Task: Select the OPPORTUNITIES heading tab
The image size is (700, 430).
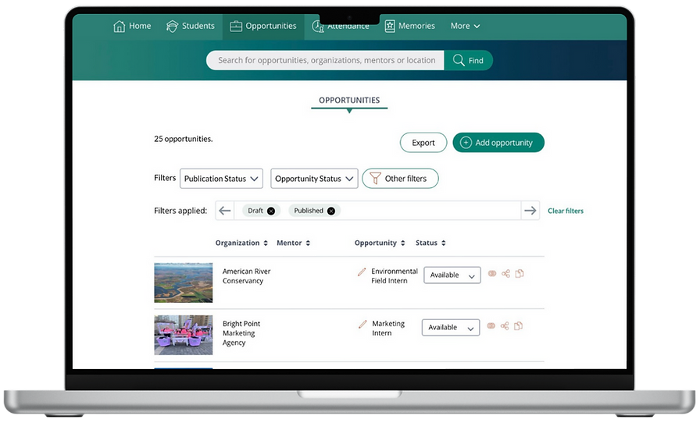Action: tap(349, 101)
